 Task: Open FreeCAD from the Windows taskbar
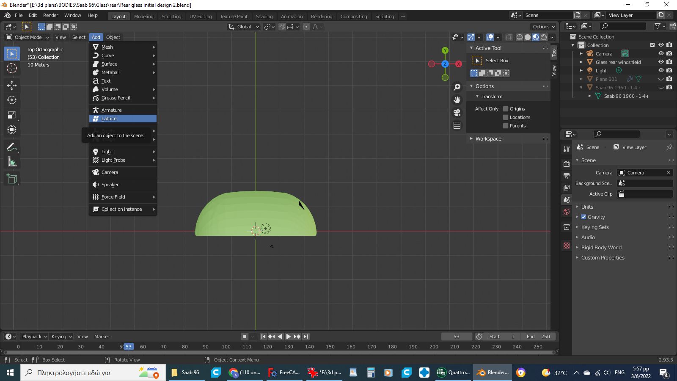[x=284, y=373]
